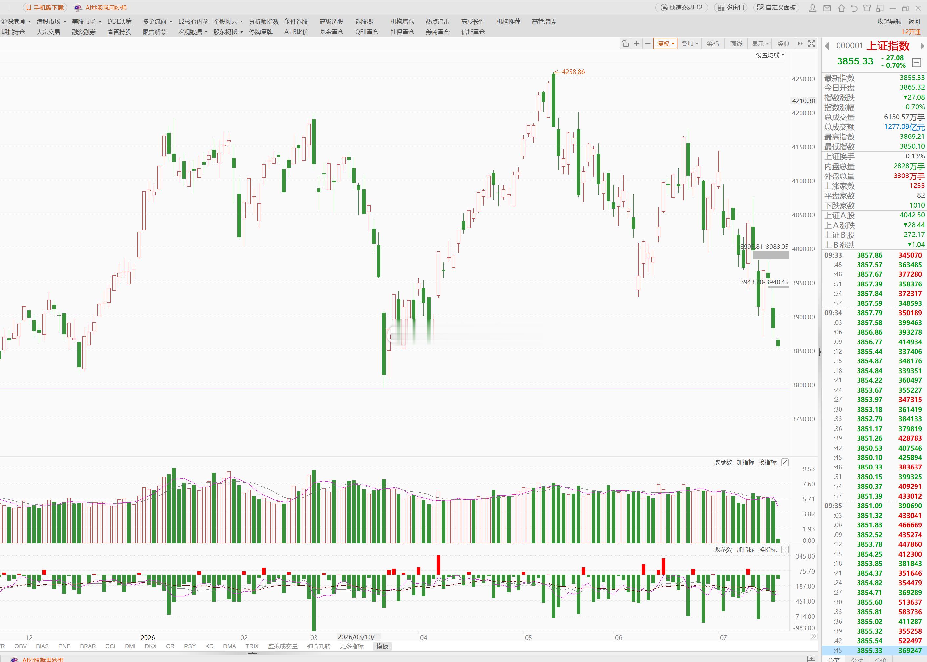Open 设置均线 moving average dropdown

[x=770, y=55]
